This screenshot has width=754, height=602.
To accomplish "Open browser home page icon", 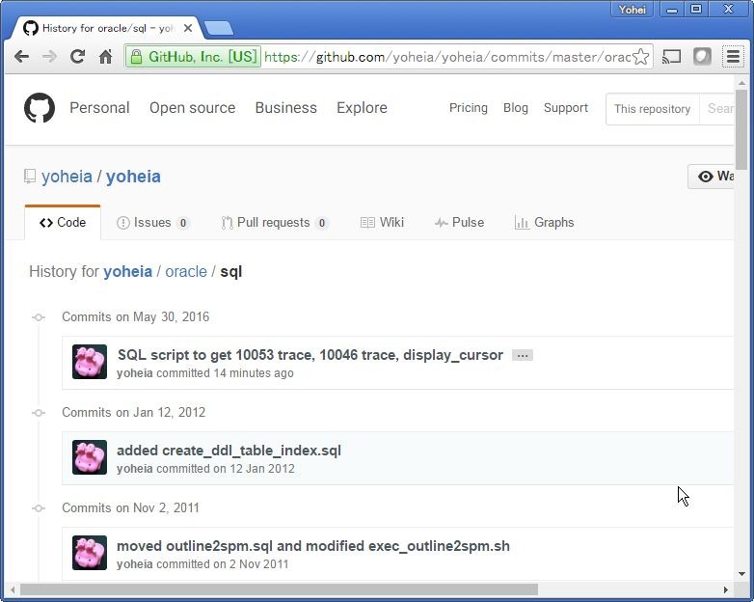I will (106, 57).
